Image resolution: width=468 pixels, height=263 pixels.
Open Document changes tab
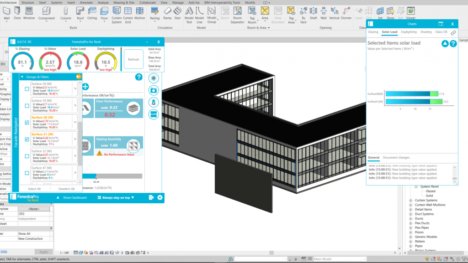click(396, 157)
